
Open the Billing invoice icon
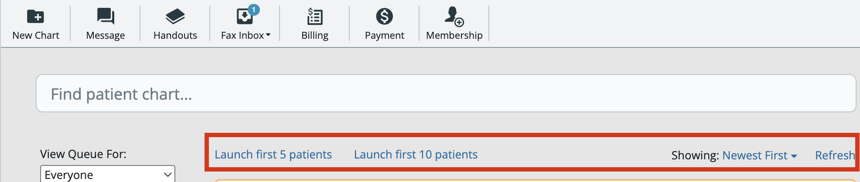[315, 17]
